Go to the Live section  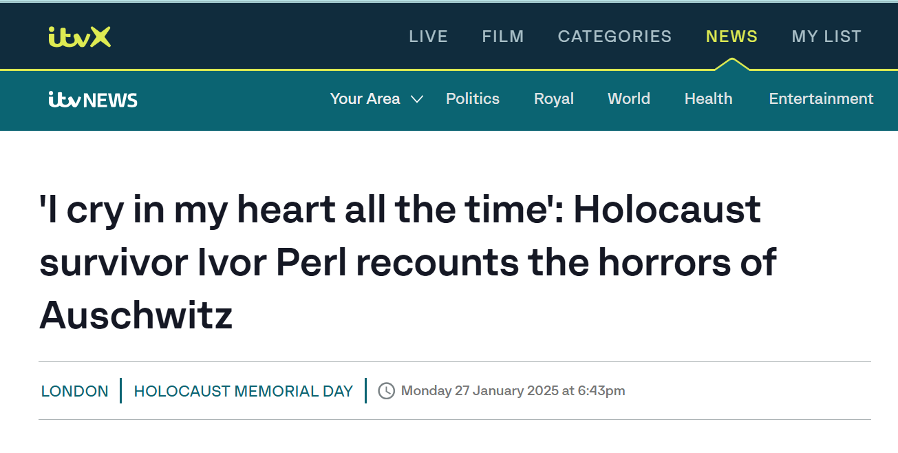[428, 36]
